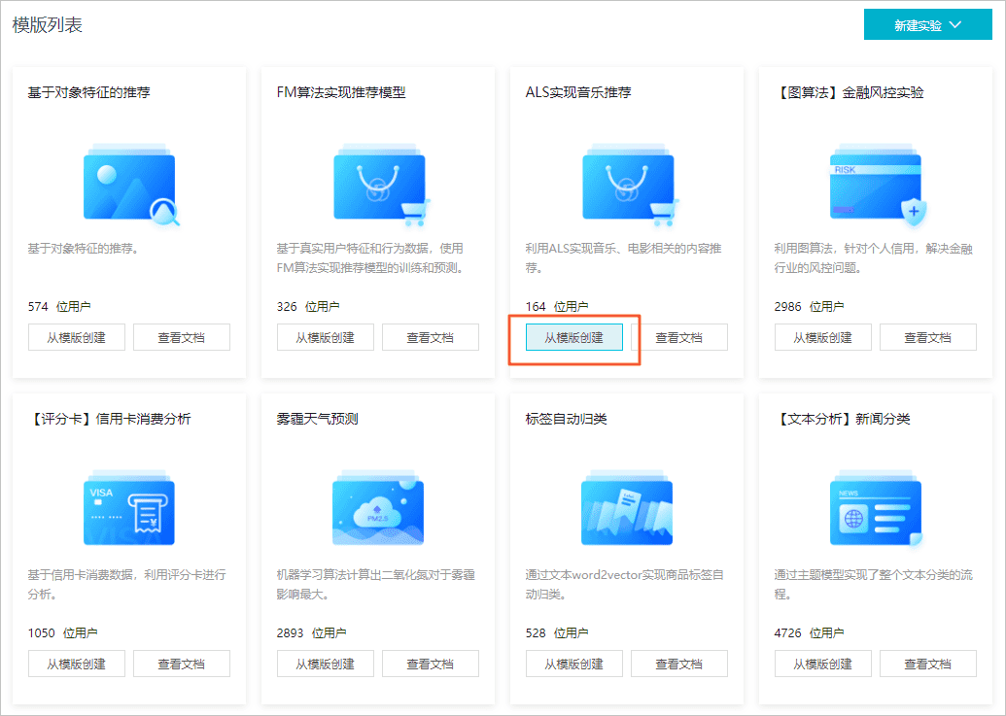Open 查看文档 for 金融风控实验
The height and width of the screenshot is (716, 1006).
coord(928,337)
